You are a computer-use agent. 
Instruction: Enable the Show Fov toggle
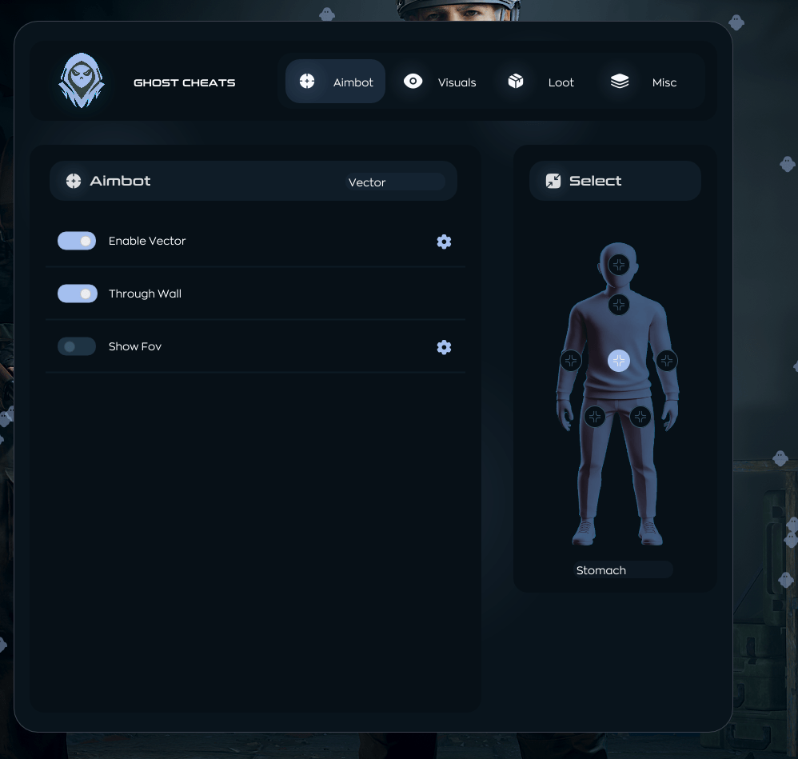tap(77, 346)
